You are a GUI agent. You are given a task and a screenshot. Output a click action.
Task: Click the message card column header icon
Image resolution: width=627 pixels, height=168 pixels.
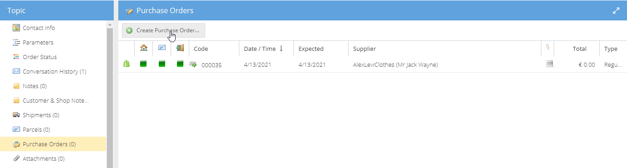pos(162,48)
